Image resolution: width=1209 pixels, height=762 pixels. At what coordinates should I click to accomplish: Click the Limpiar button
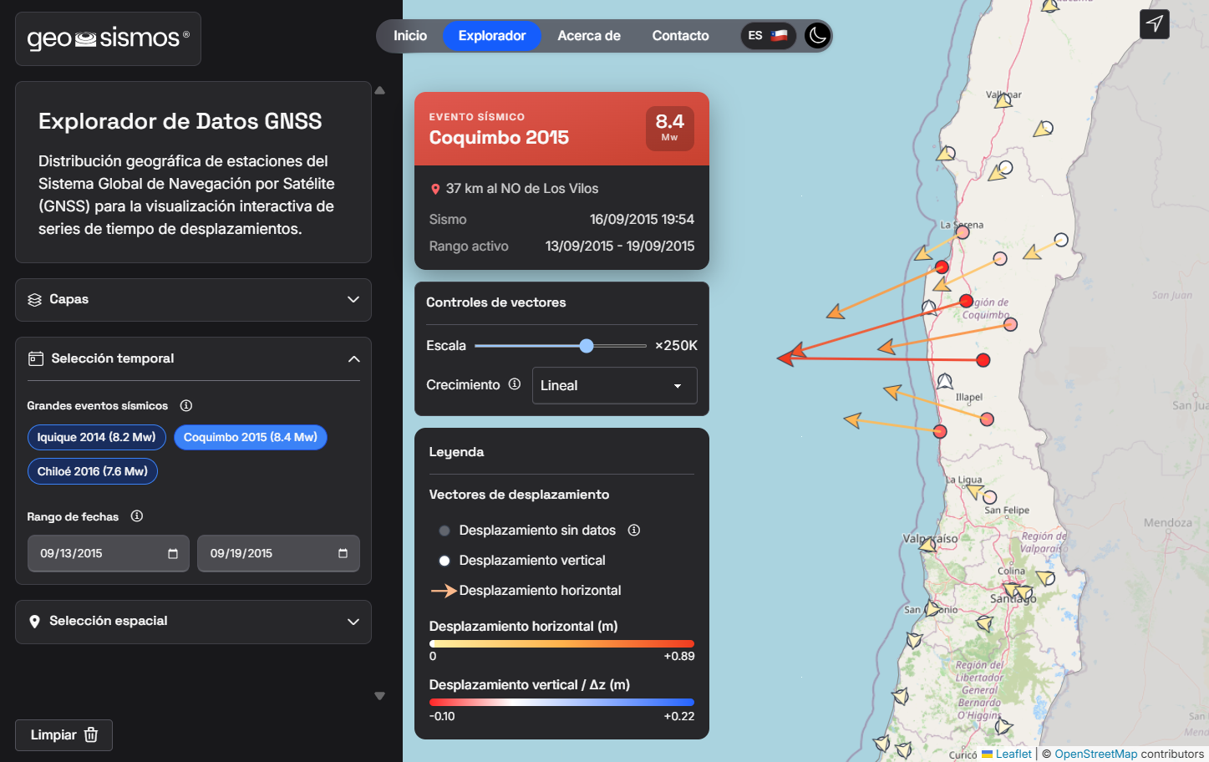click(63, 735)
